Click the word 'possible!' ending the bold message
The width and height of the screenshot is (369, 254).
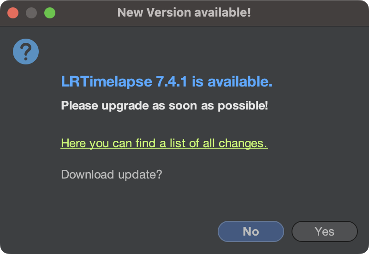[x=243, y=106]
